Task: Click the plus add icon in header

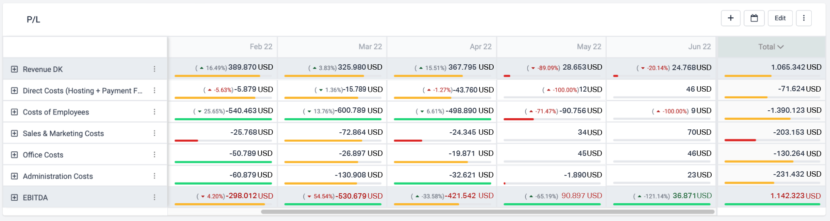Action: [x=731, y=18]
